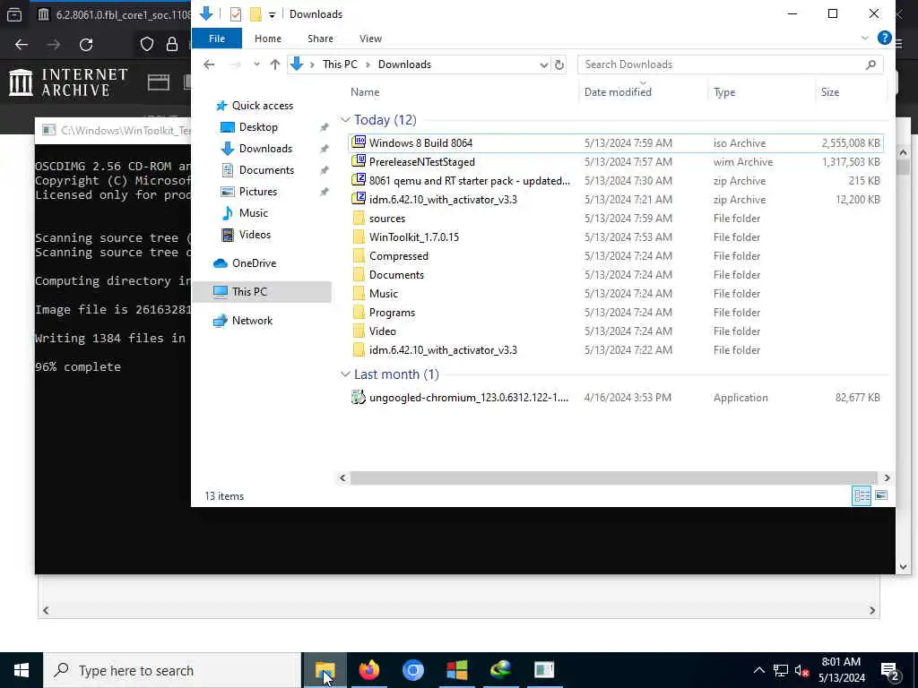918x688 pixels.
Task: Open the File menu tab
Action: (217, 38)
